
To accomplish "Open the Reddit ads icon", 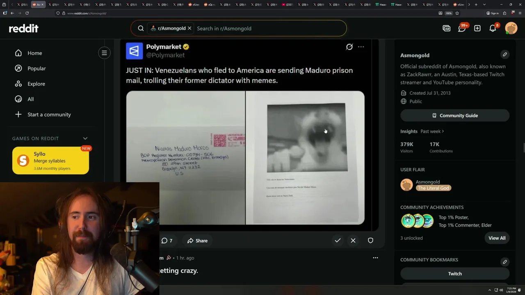I will pos(447,28).
